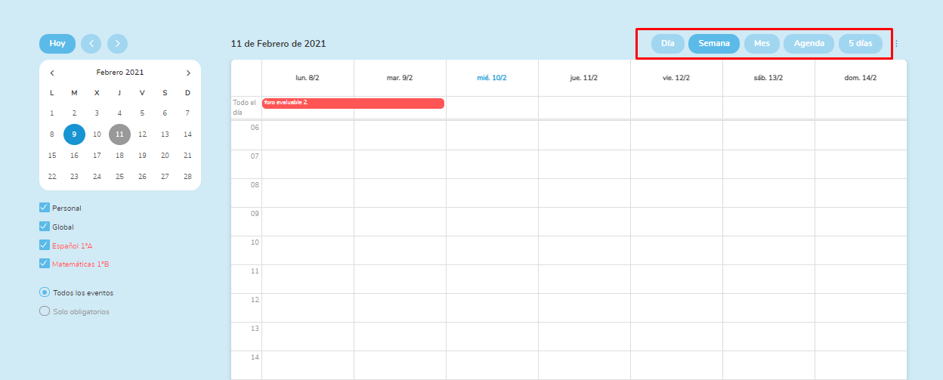Toggle the Matemáticas 1ºB calendar checkbox
Viewport: 943px width, 380px height.
45,264
